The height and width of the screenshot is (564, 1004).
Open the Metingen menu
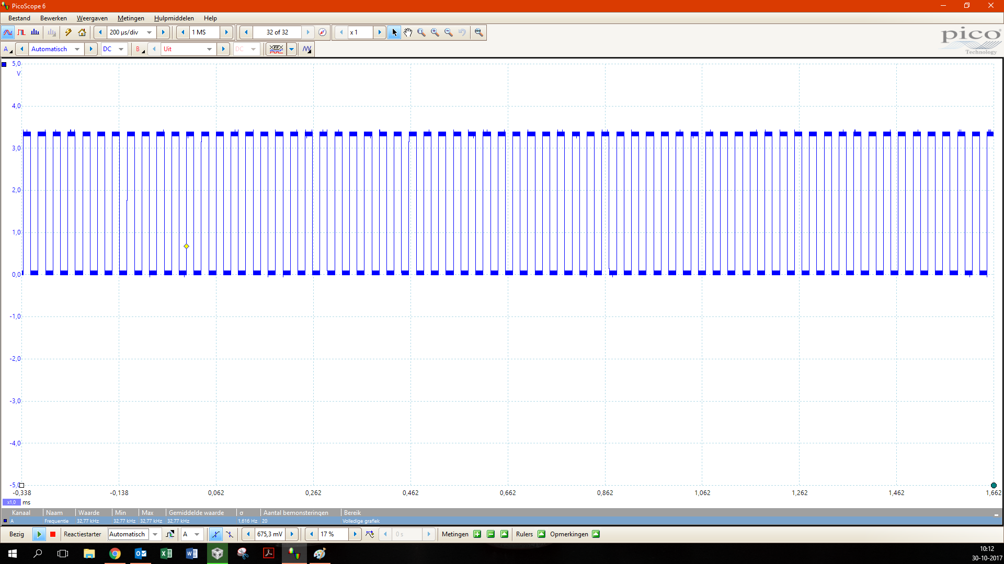131,18
